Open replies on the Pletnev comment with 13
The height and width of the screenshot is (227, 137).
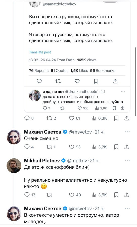(30, 195)
